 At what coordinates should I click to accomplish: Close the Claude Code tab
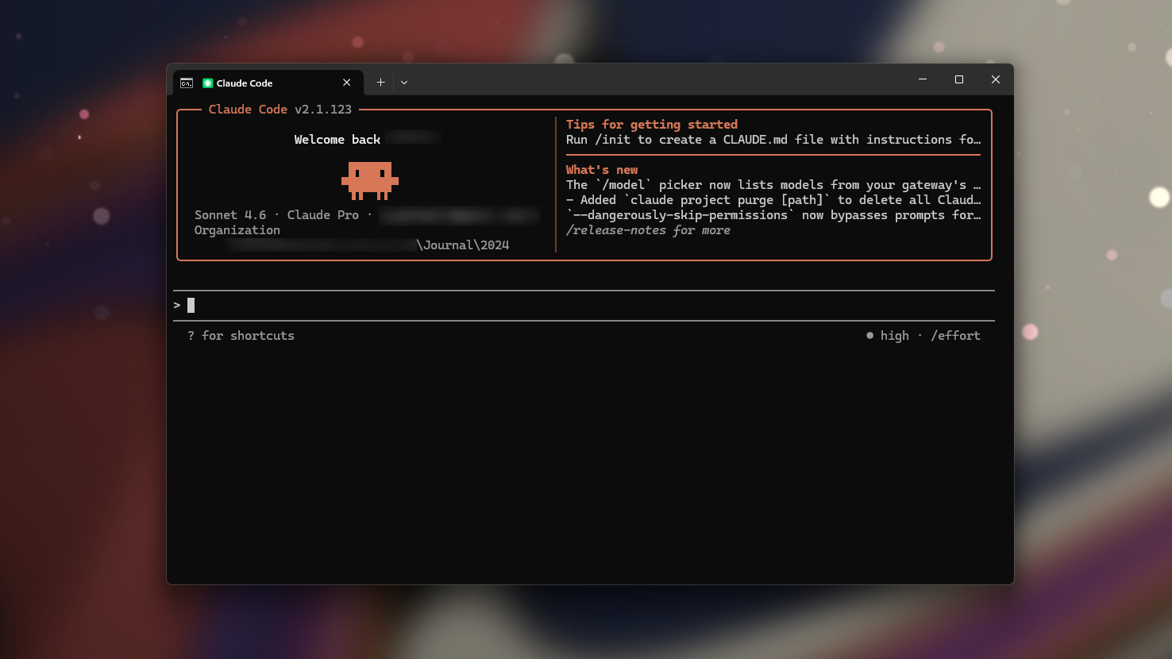347,83
